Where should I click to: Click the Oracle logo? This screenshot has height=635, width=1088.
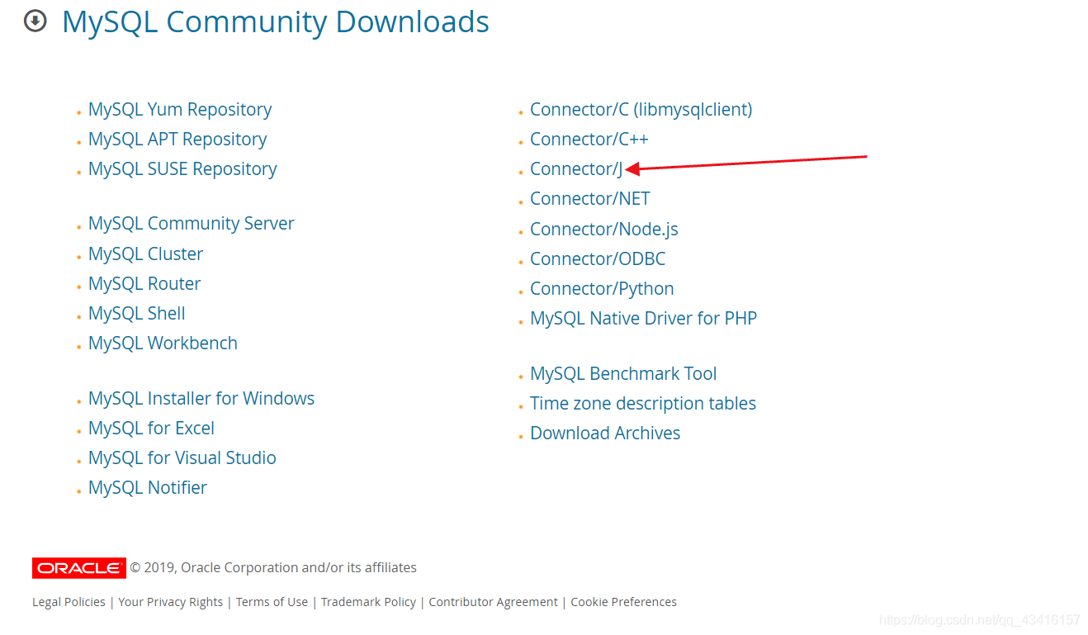pyautogui.click(x=79, y=568)
